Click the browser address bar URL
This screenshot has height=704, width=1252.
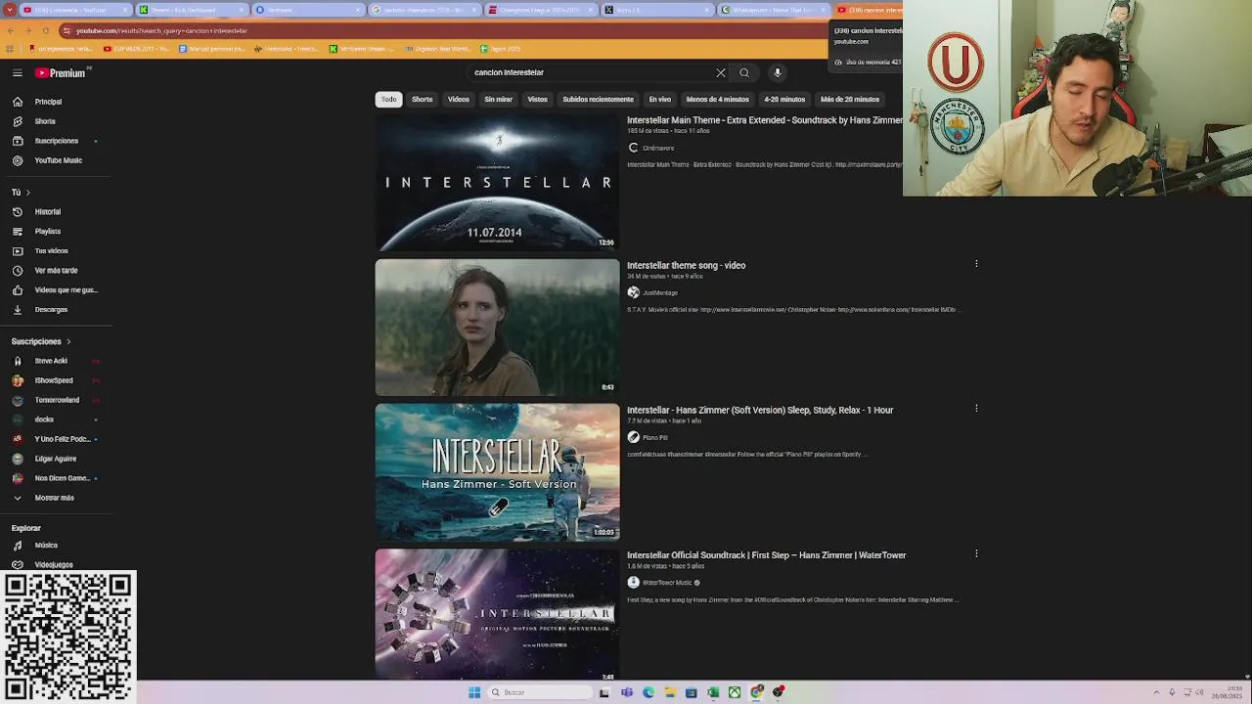[x=162, y=30]
